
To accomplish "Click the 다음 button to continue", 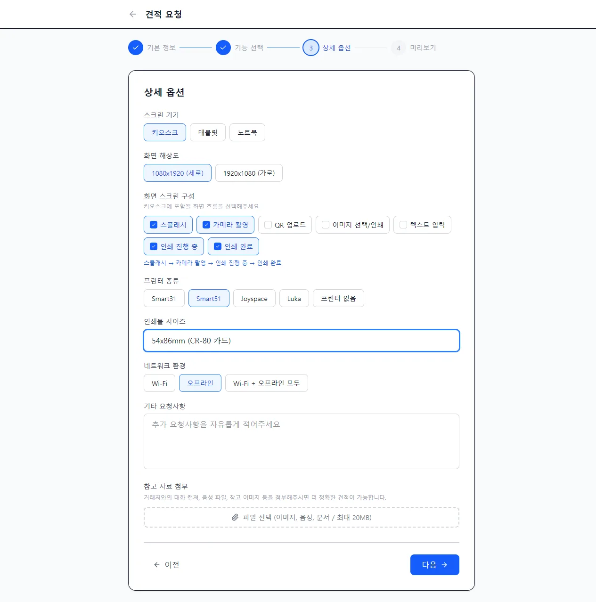I will pyautogui.click(x=435, y=565).
